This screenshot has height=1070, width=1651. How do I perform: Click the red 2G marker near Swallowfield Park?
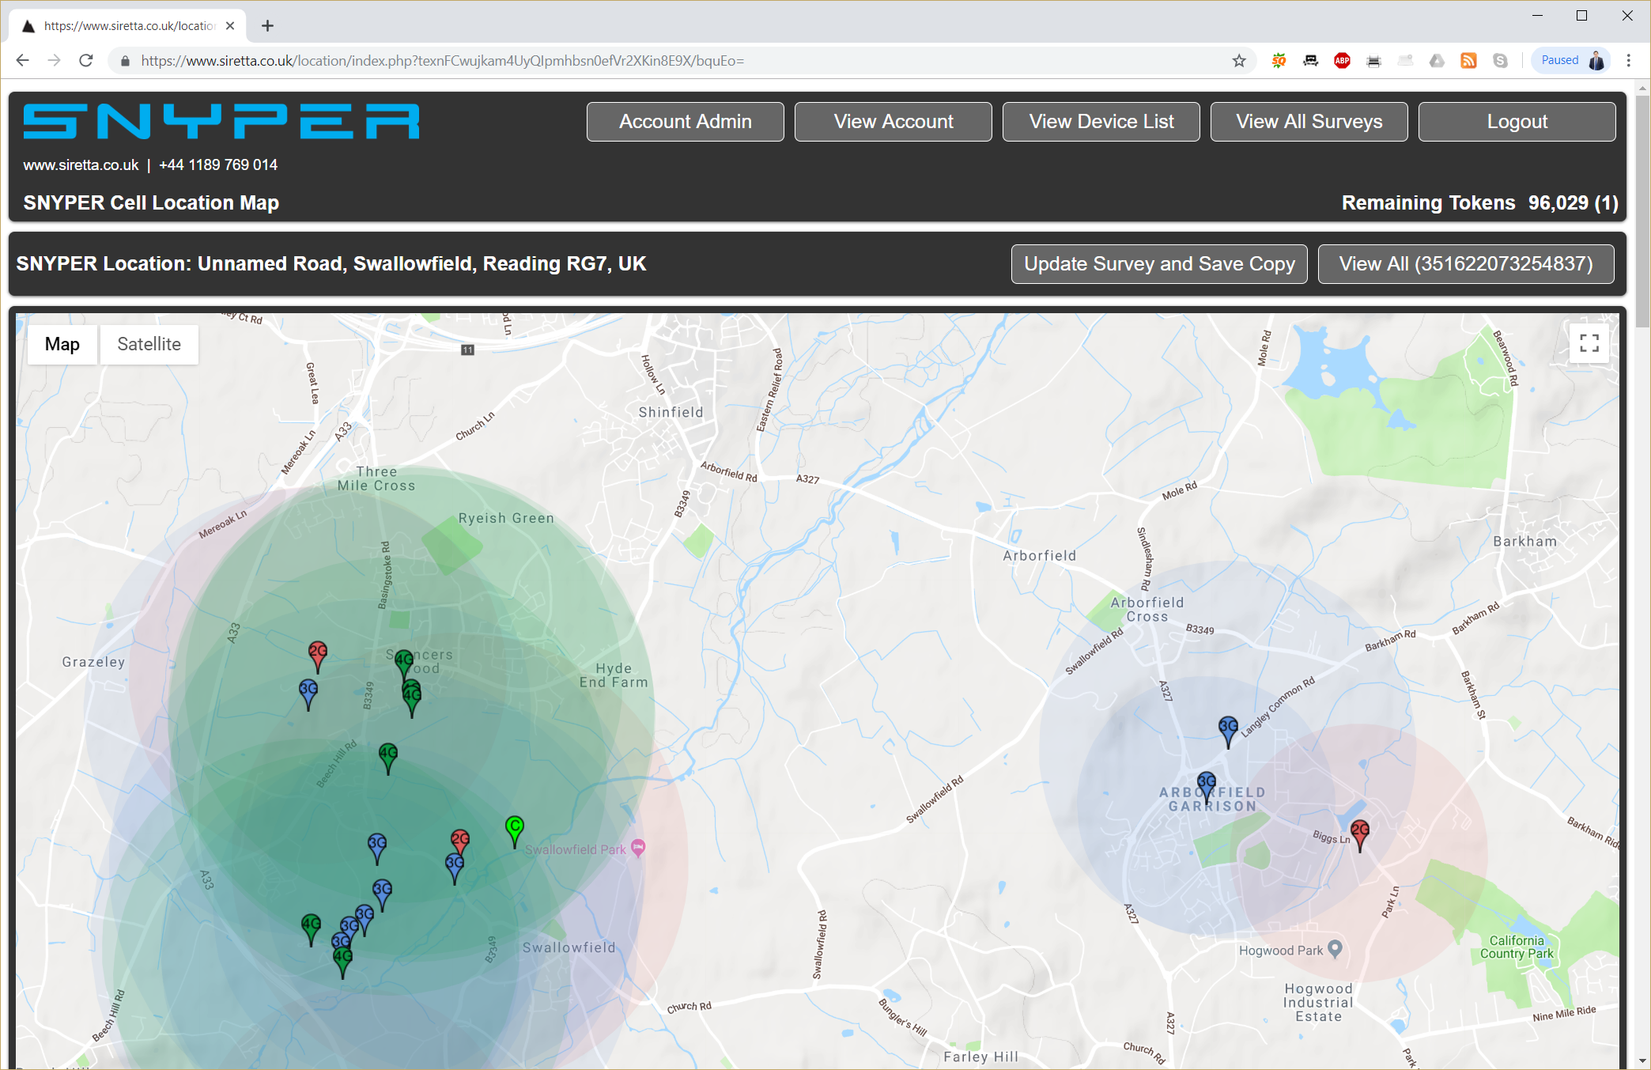460,841
